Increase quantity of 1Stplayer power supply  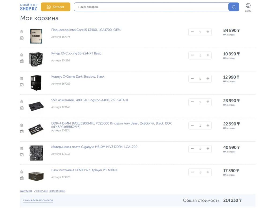pyautogui.click(x=208, y=172)
